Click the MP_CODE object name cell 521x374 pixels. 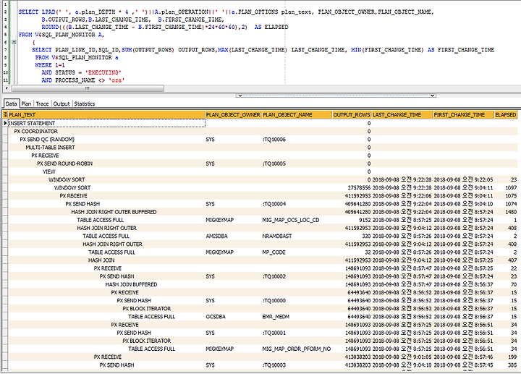tap(297, 252)
